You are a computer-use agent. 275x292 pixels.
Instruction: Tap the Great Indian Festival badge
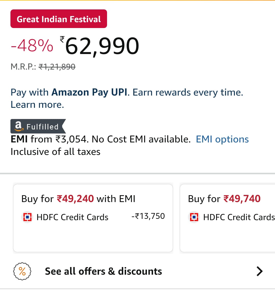tap(59, 19)
